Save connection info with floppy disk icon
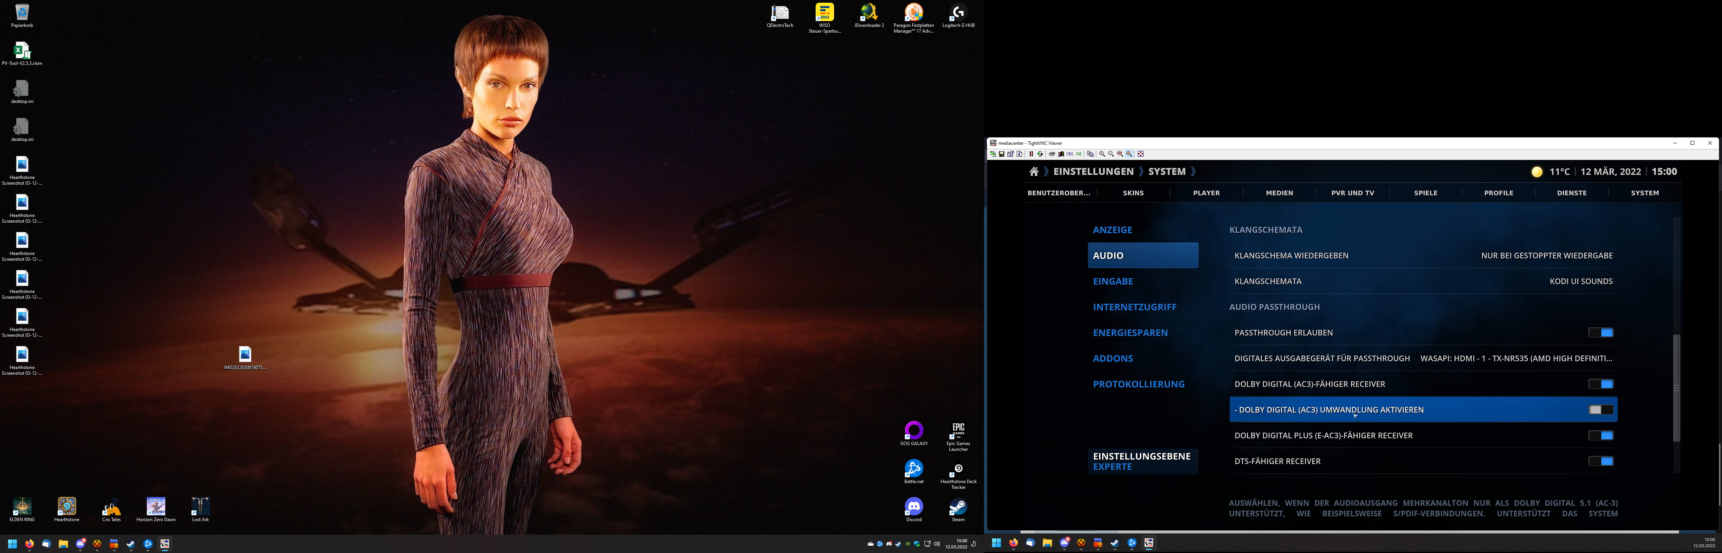This screenshot has width=1722, height=553. (1002, 154)
